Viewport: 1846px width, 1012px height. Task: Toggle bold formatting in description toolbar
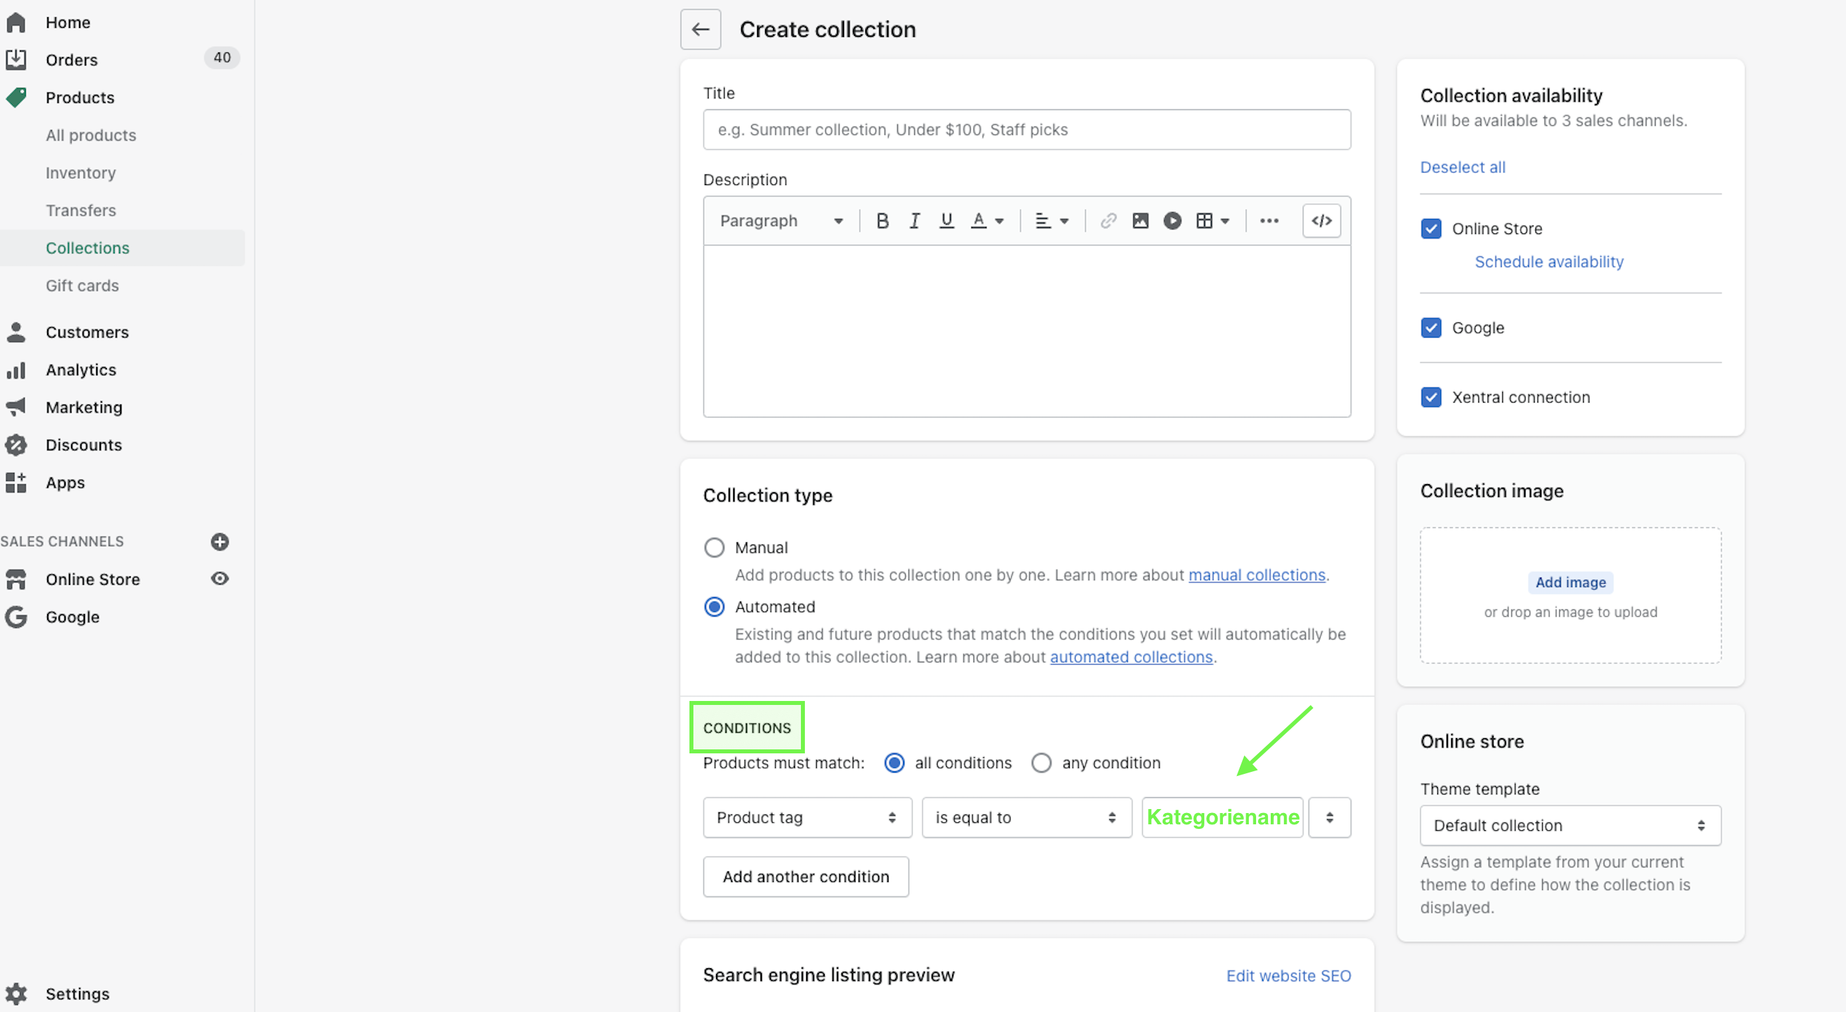(882, 221)
